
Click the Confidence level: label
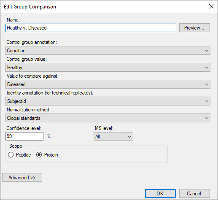click(24, 128)
